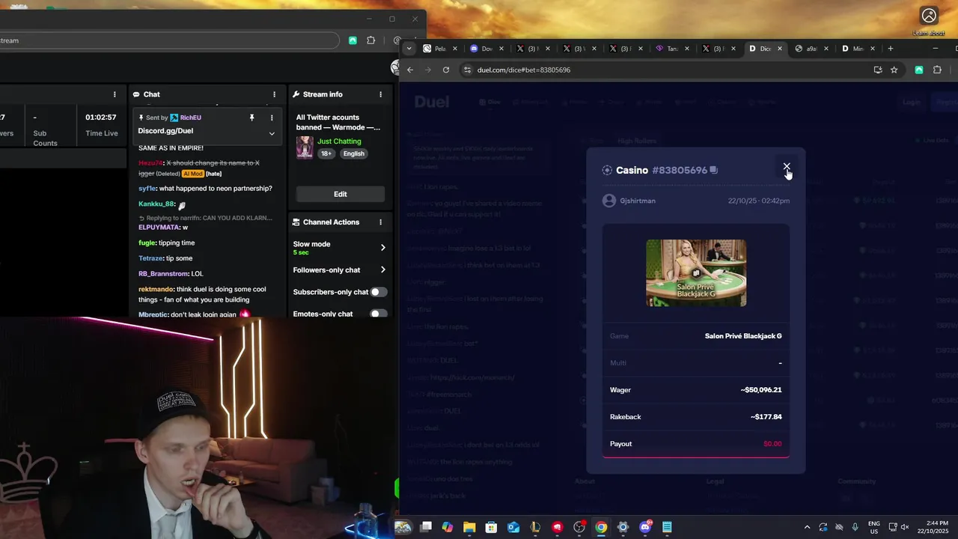Screen dimensions: 958x539
Task: Reload the duel.com page
Action: point(446,70)
